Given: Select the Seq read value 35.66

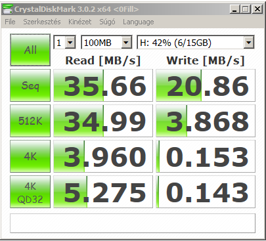Looking at the screenshot, I should click(103, 85).
